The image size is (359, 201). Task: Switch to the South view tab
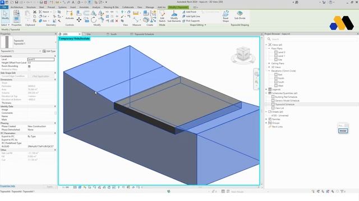(x=113, y=34)
